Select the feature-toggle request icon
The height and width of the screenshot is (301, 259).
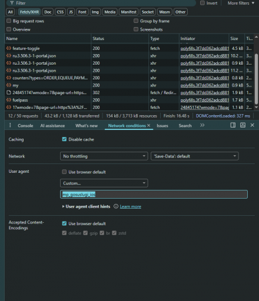pos(9,48)
